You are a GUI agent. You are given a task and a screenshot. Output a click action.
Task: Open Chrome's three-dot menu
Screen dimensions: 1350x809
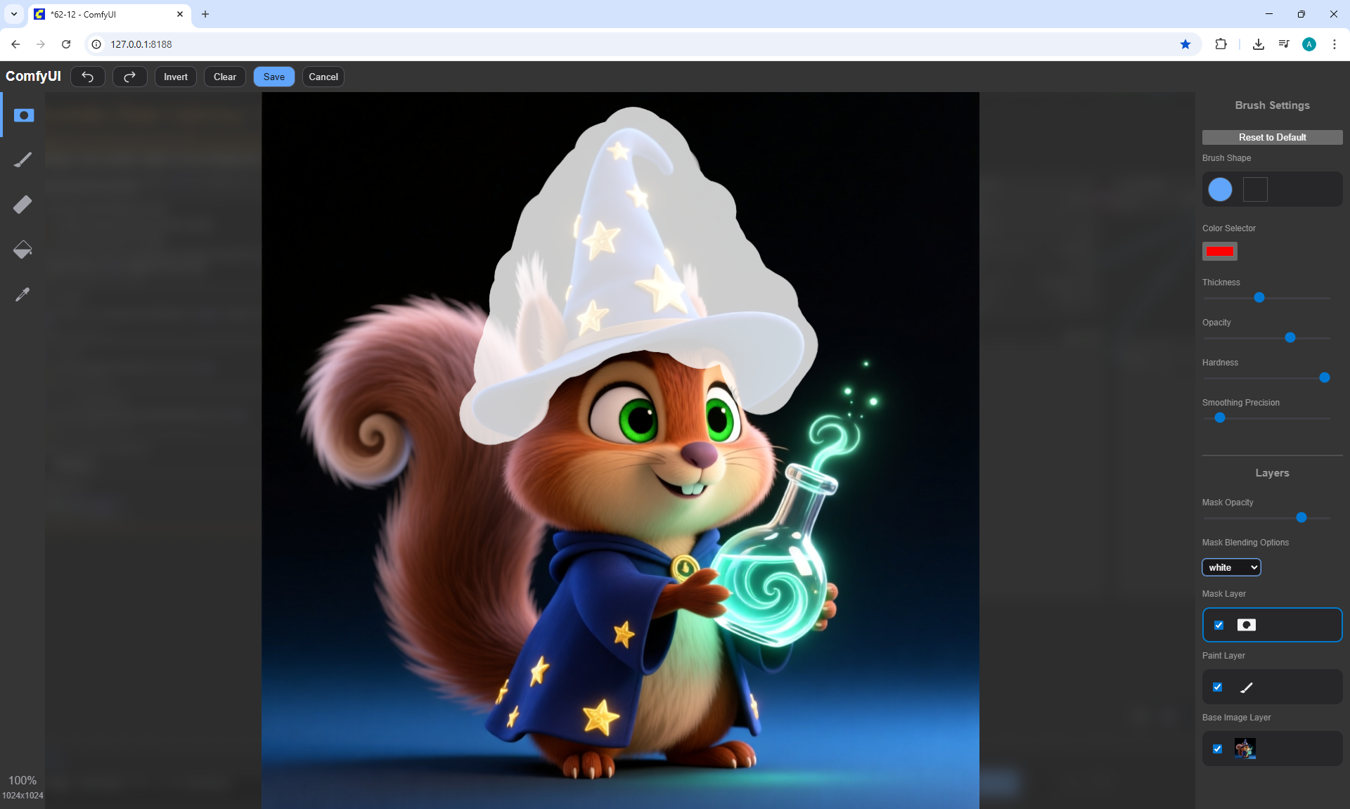pyautogui.click(x=1334, y=44)
